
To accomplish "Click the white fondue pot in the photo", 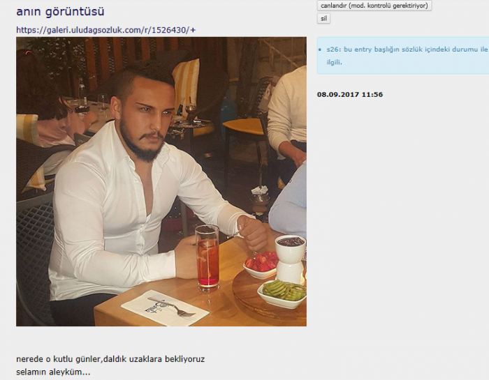I will point(290,258).
